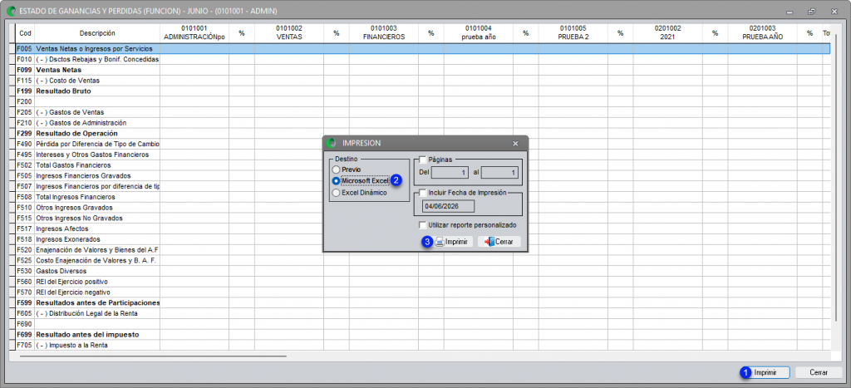Click the 0201002 2021 column header
Image resolution: width=851 pixels, height=388 pixels.
(667, 33)
